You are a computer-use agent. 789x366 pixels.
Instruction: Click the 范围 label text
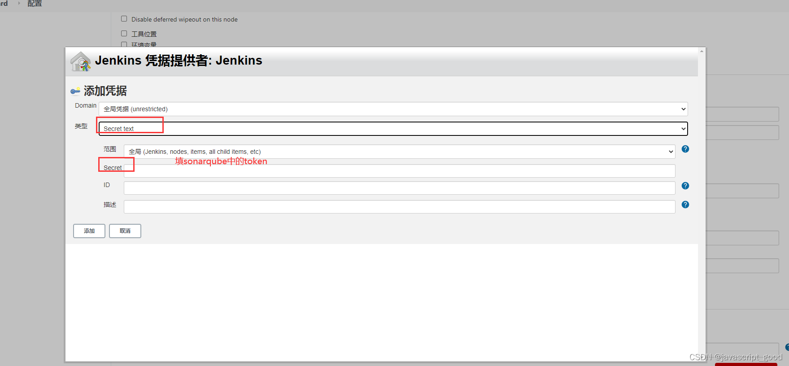[x=110, y=149]
